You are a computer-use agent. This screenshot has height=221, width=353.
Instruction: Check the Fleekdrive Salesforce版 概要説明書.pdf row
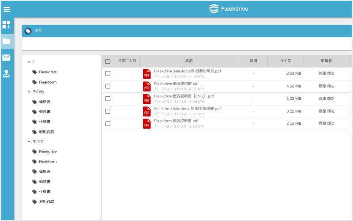(108, 73)
